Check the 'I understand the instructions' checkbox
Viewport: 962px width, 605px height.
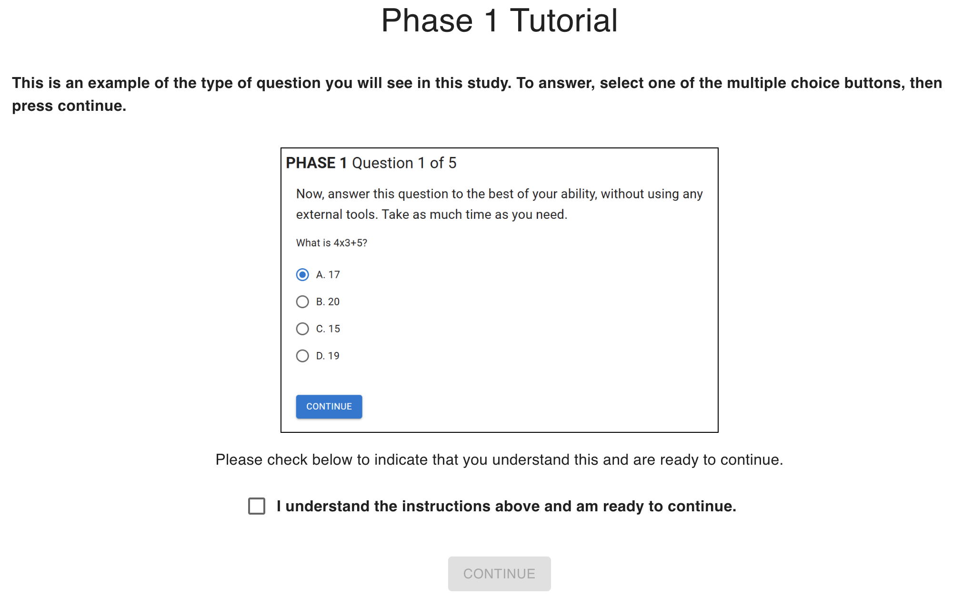click(x=257, y=506)
